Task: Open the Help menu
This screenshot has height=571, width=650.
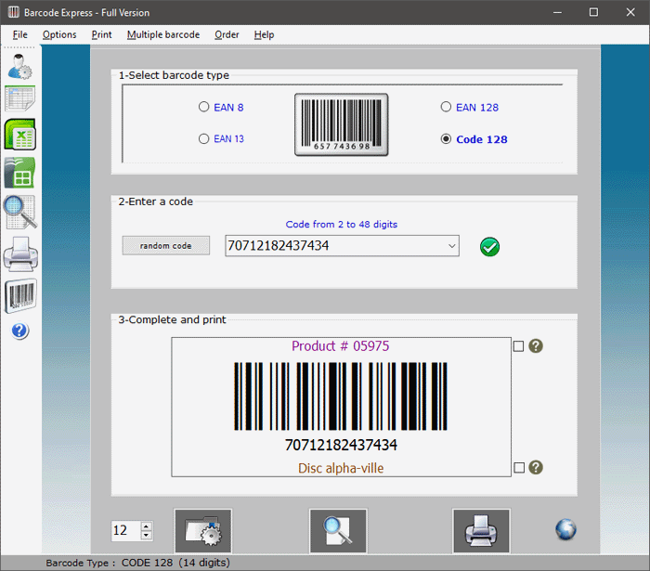Action: [x=264, y=34]
